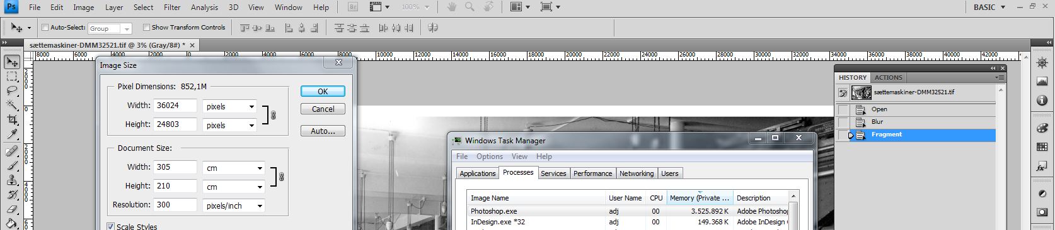
Task: Open the BASIC workspace switcher dropdown
Action: (x=990, y=7)
